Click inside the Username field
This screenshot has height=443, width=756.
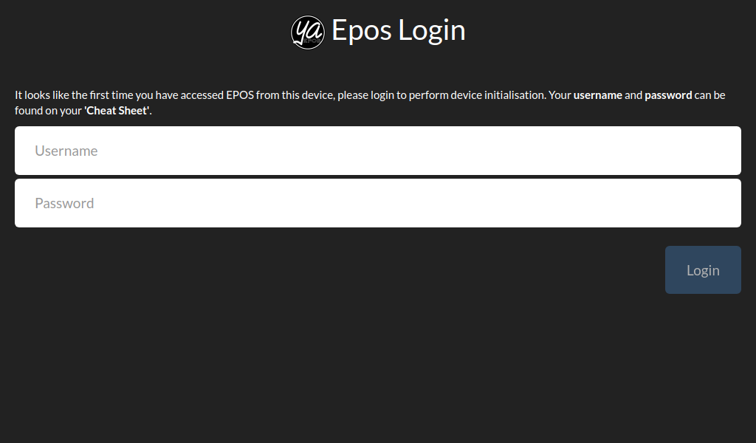click(x=378, y=151)
